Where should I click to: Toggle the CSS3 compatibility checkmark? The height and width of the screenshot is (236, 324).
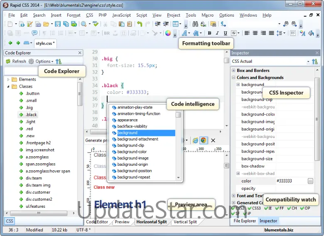(x=249, y=208)
